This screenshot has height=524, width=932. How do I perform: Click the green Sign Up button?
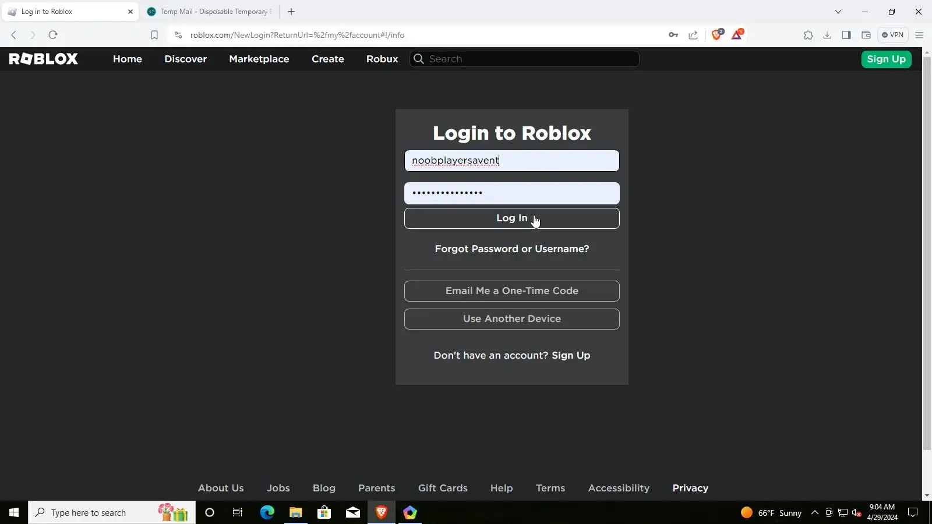(887, 59)
